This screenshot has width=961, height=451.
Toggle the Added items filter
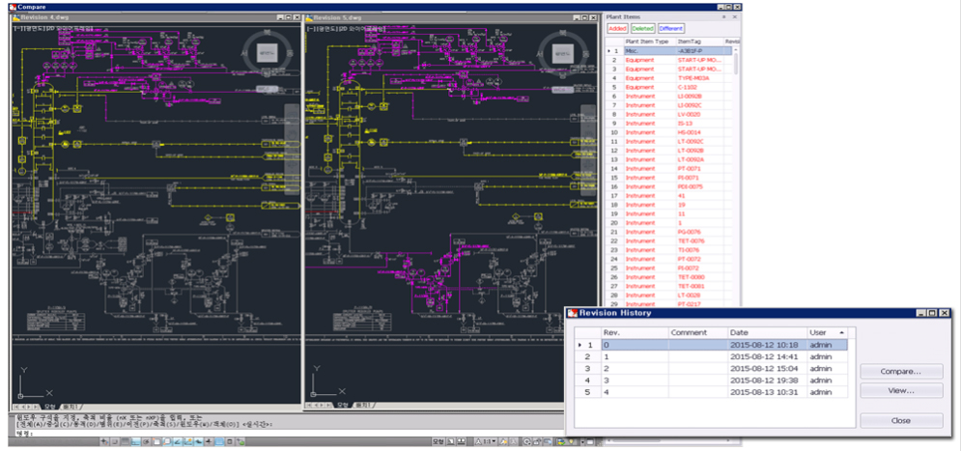pyautogui.click(x=616, y=29)
